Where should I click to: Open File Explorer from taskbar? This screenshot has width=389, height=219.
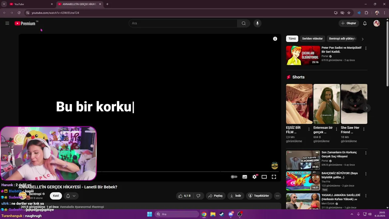(x=213, y=214)
